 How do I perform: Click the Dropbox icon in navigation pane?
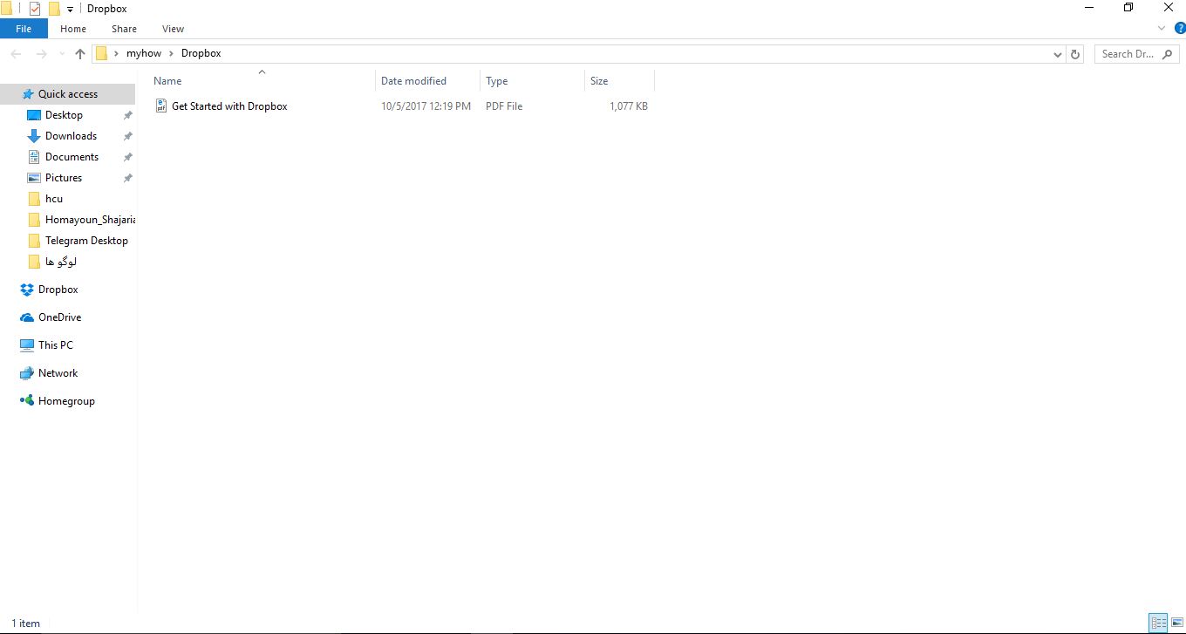(x=27, y=290)
